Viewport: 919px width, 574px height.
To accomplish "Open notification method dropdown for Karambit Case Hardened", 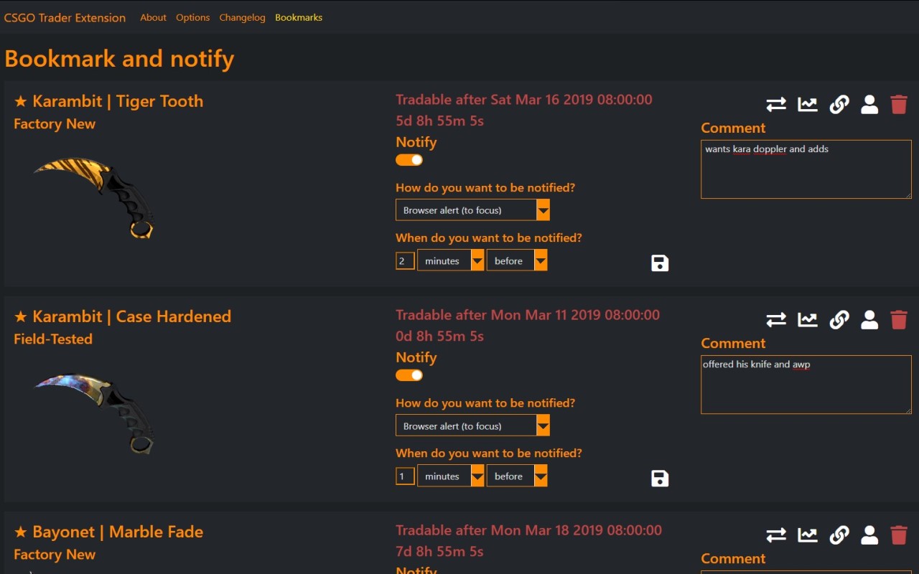I will pyautogui.click(x=472, y=425).
